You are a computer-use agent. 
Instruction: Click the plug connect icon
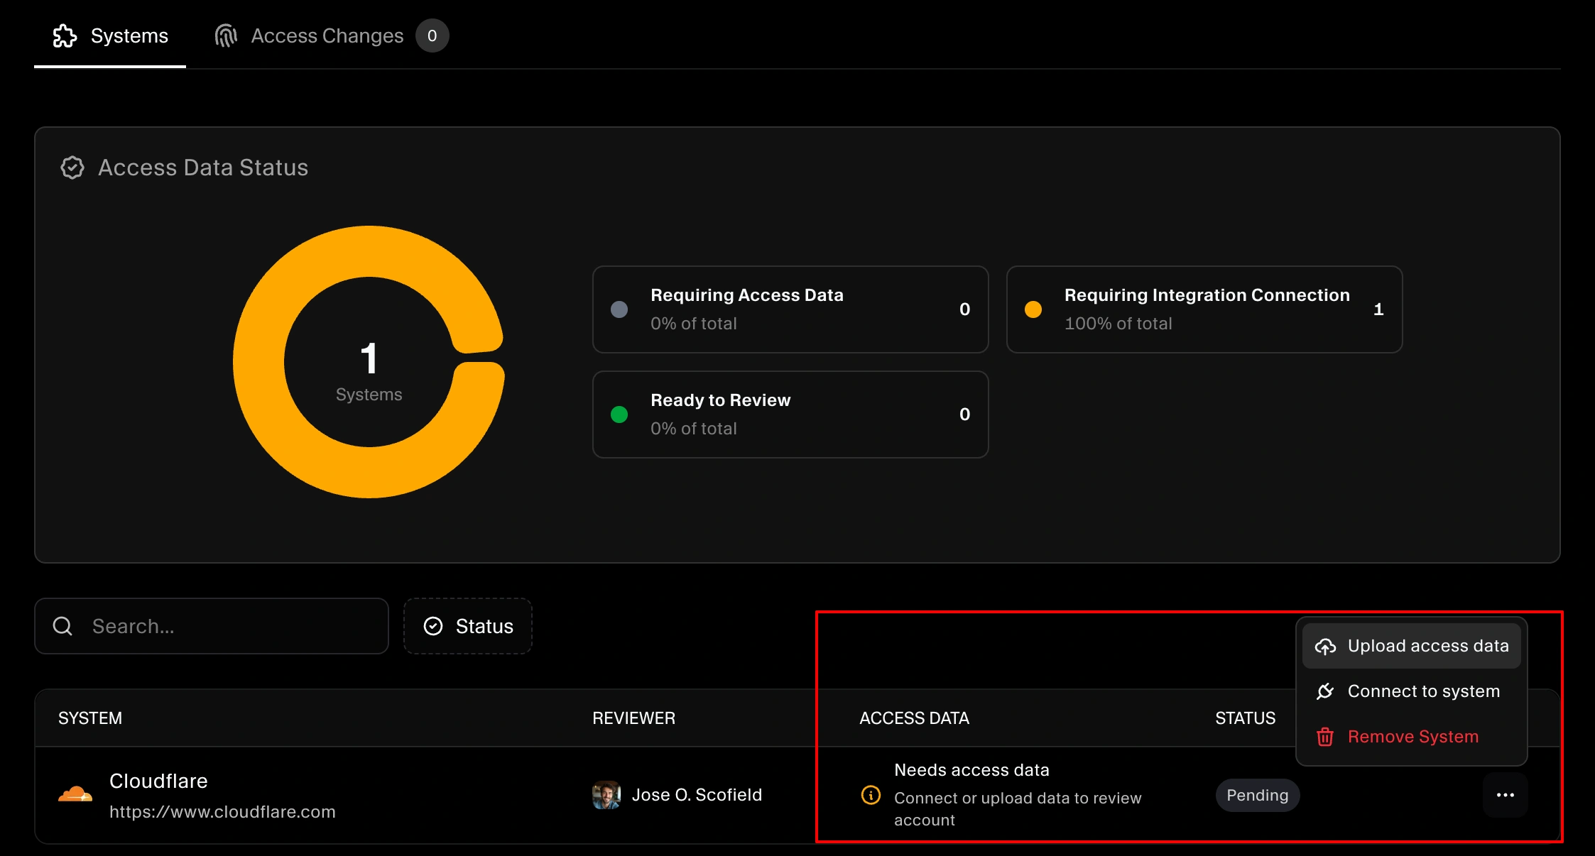coord(1325,691)
